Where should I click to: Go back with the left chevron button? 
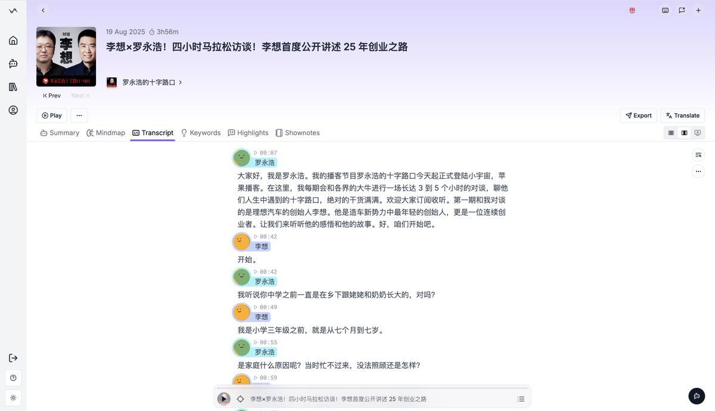43,10
